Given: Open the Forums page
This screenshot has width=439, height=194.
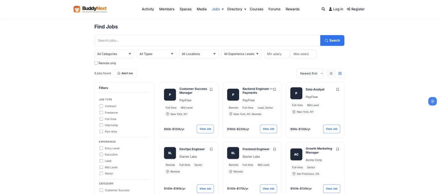Looking at the screenshot, I should point(274,9).
